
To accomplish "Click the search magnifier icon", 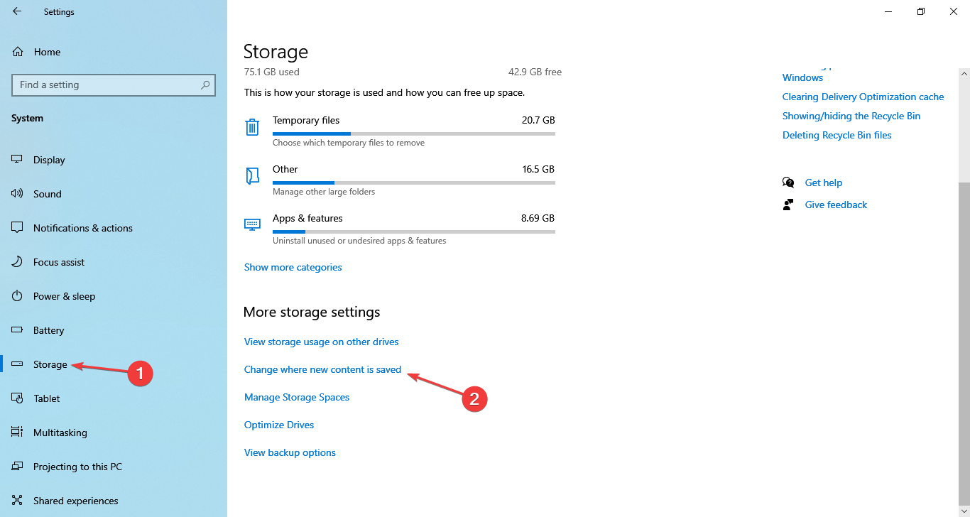I will click(205, 85).
